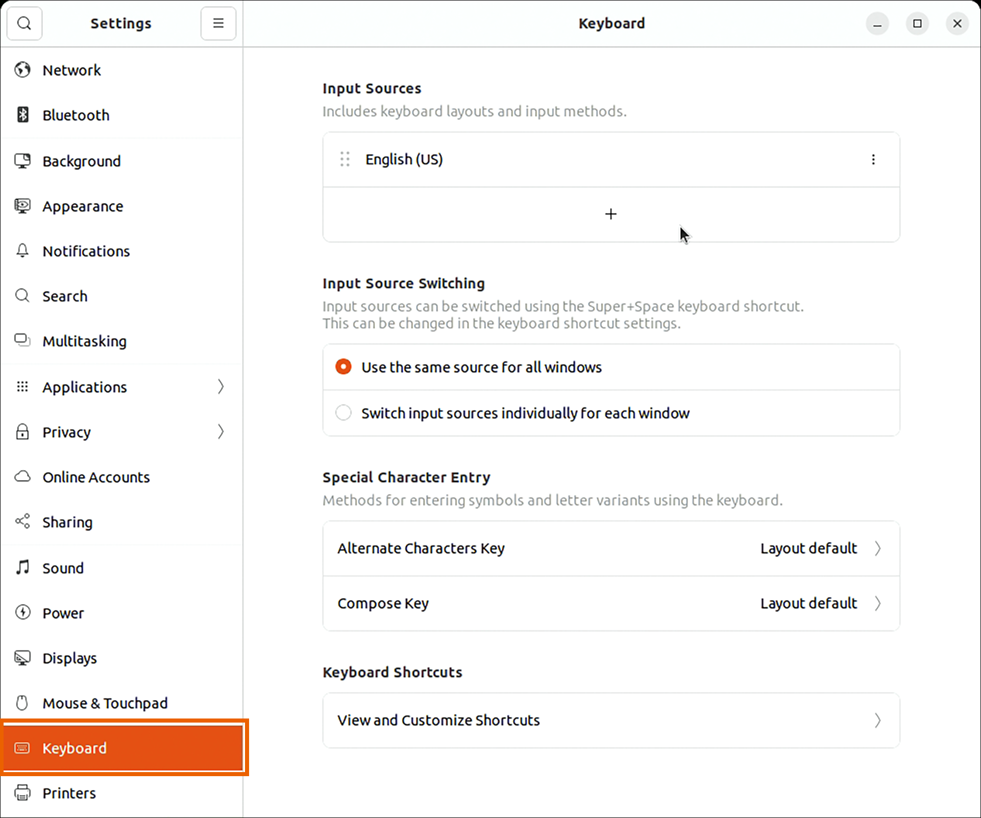Click the Printers icon in the sidebar
The width and height of the screenshot is (981, 818).
click(x=22, y=792)
